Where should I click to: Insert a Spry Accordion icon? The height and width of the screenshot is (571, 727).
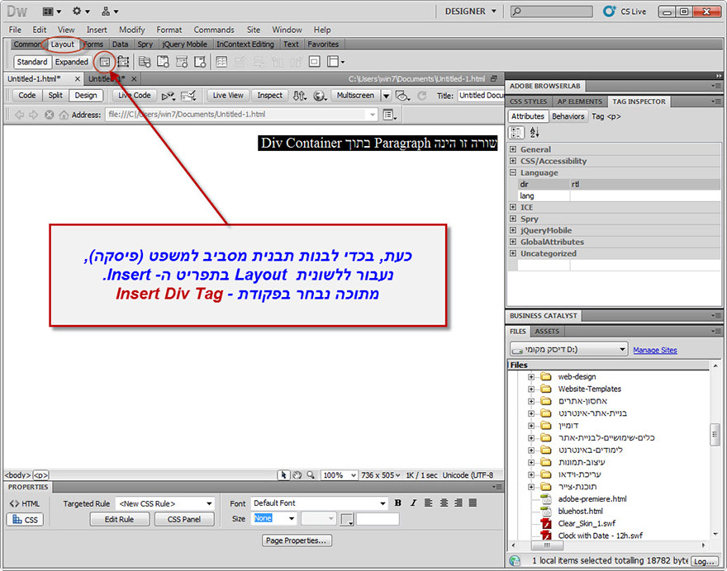[x=182, y=62]
